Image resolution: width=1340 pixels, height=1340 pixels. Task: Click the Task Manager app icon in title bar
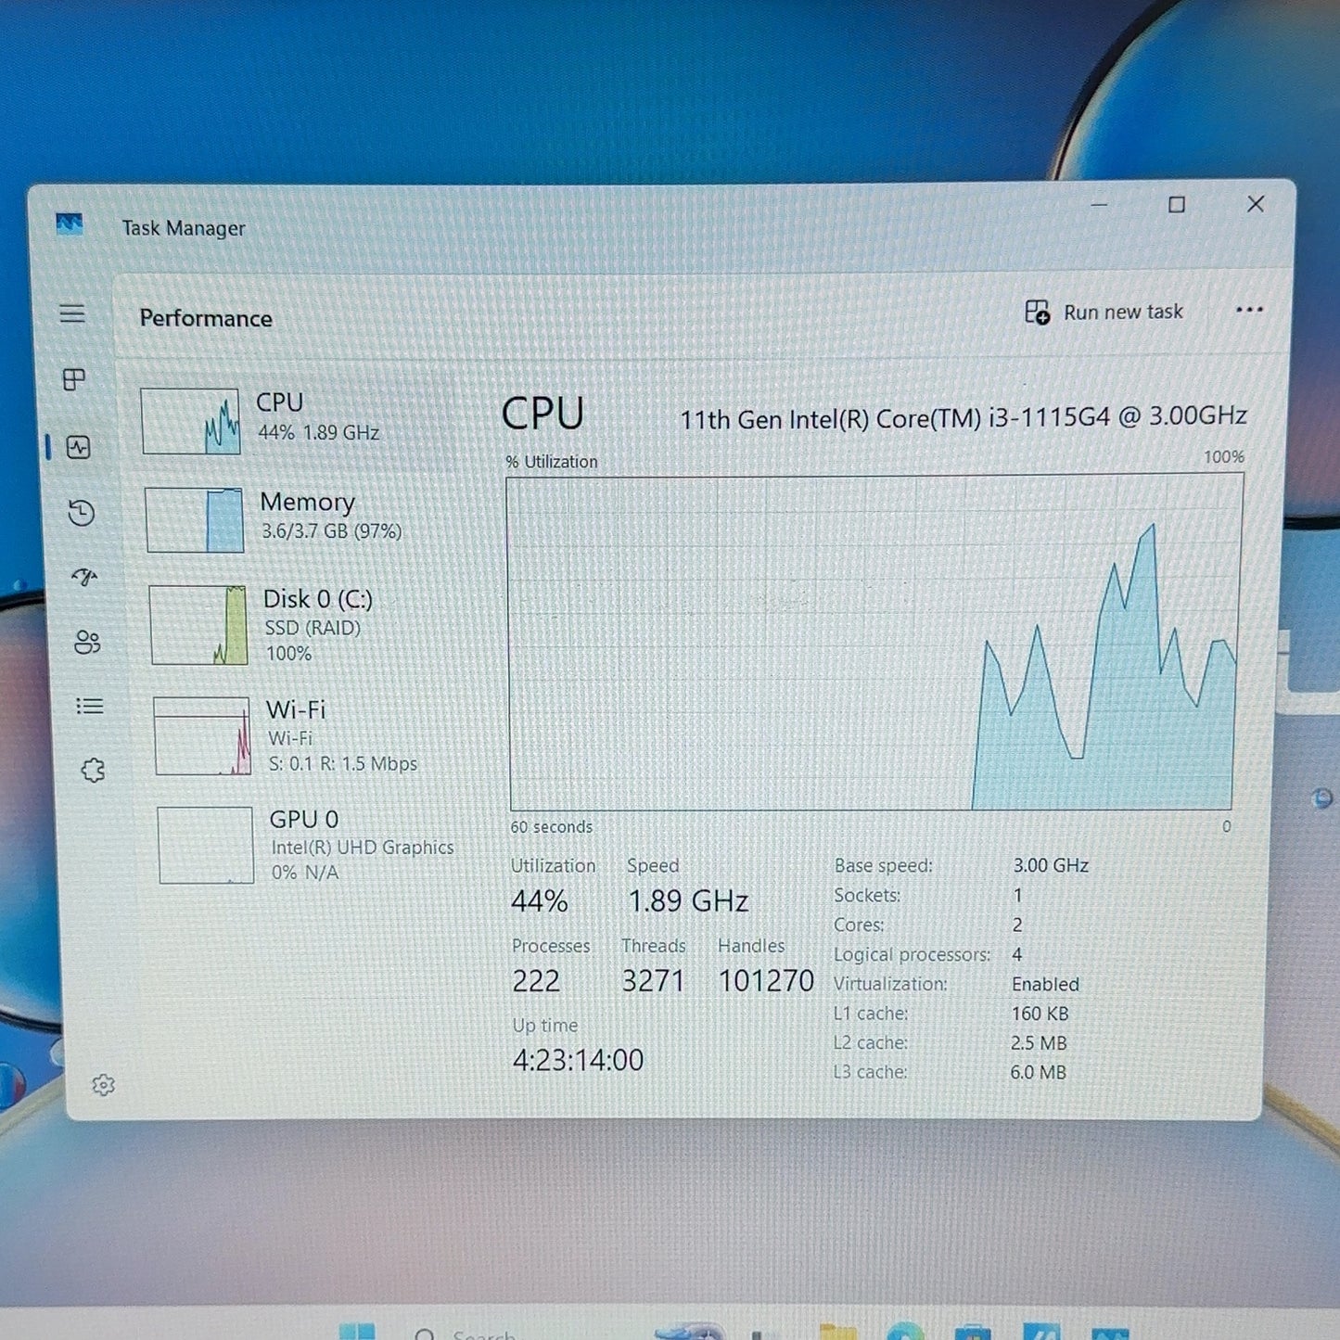pyautogui.click(x=70, y=225)
